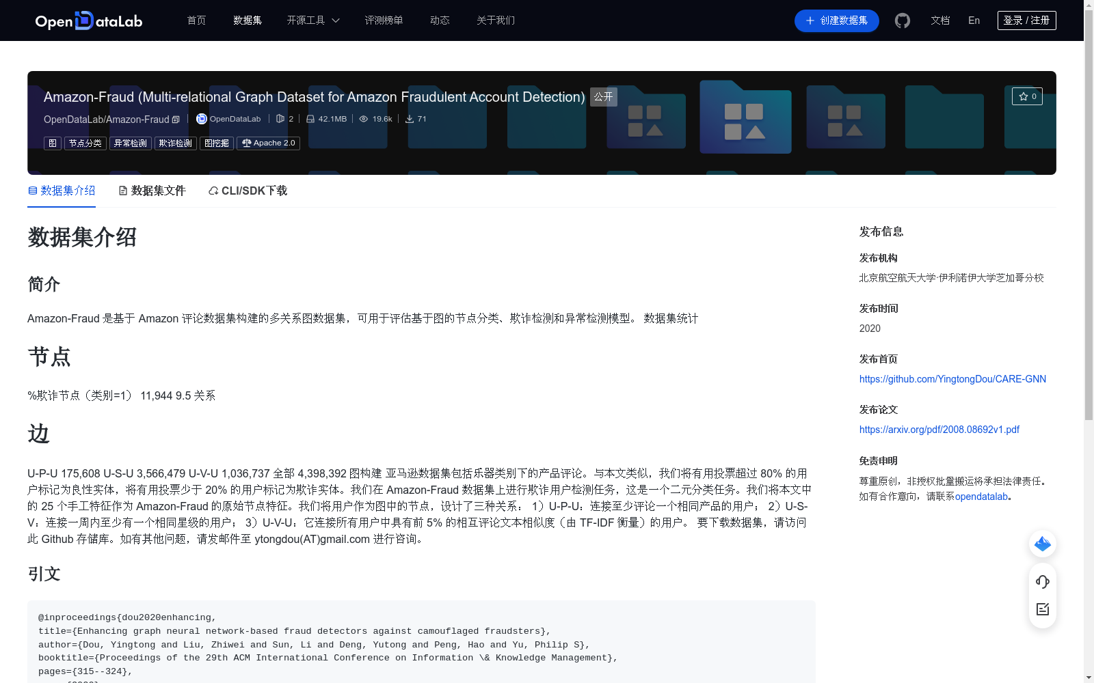Click the publish year 2020
This screenshot has height=683, width=1094.
pyautogui.click(x=870, y=329)
